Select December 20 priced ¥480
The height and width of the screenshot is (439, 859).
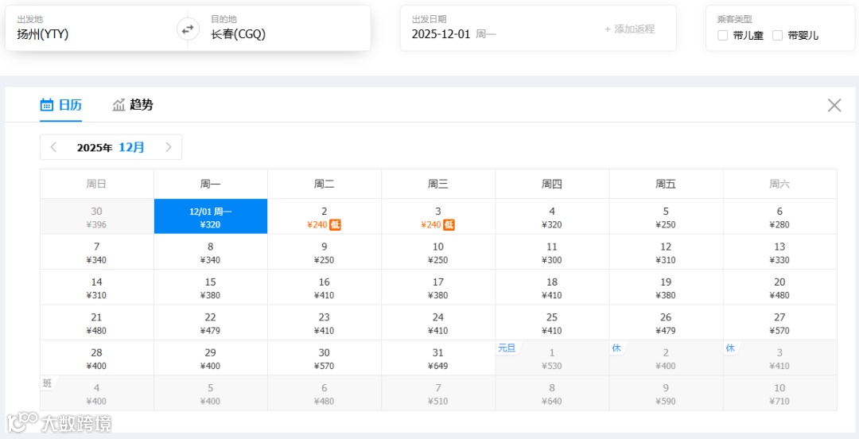779,288
